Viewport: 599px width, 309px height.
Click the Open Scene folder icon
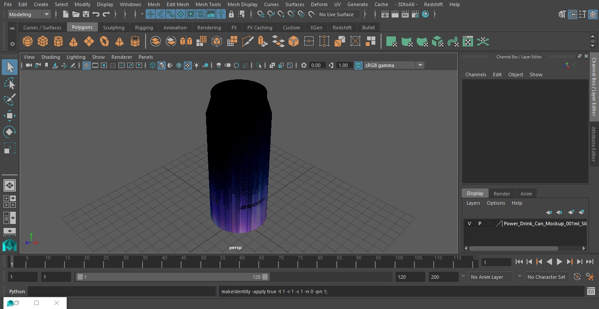76,14
